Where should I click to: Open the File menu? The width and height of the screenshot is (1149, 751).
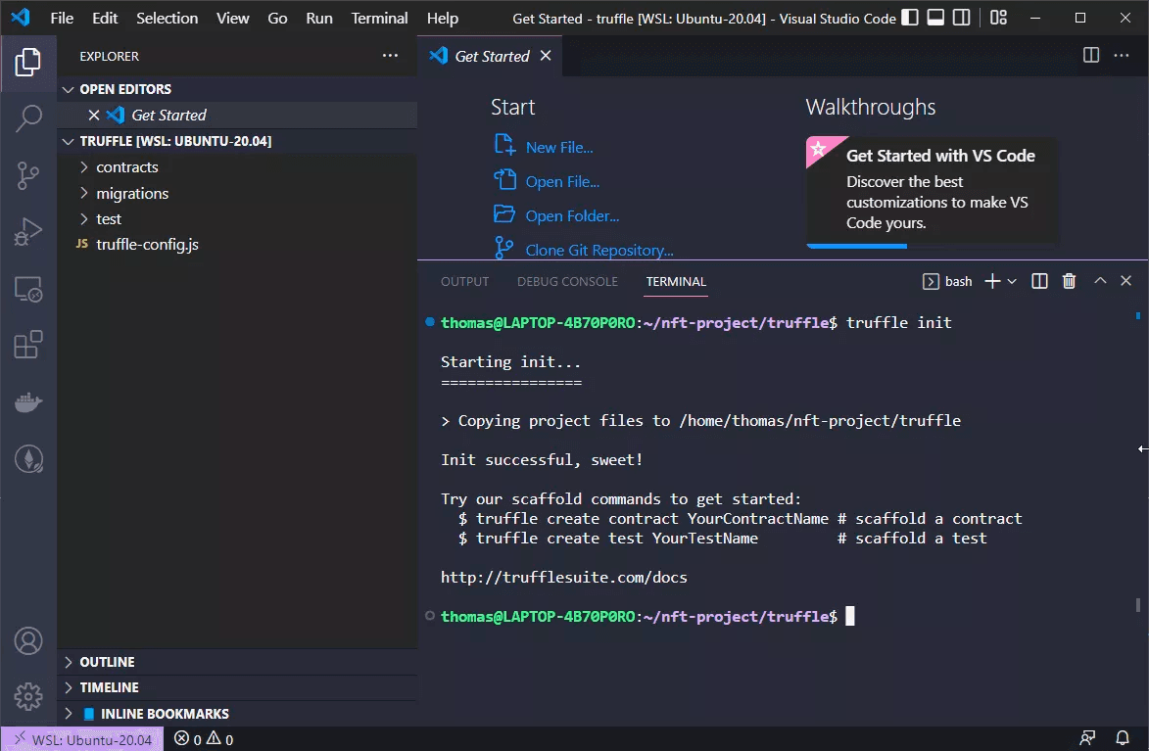tap(62, 19)
